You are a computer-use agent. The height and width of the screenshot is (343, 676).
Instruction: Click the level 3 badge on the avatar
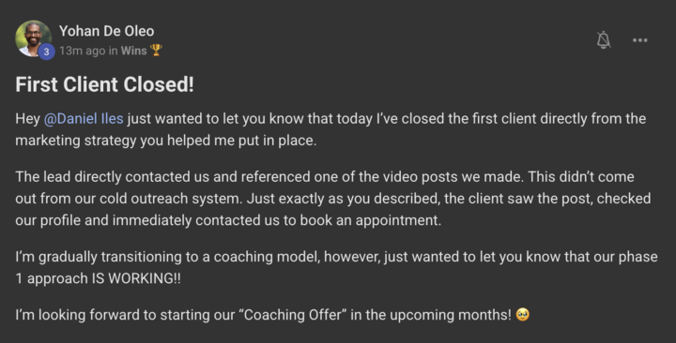coord(47,52)
